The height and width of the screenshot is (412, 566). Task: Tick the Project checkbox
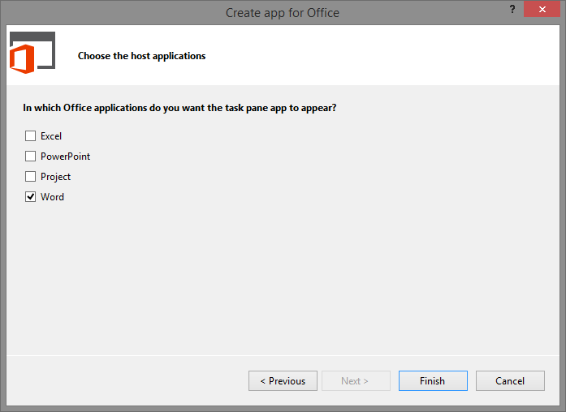tap(30, 177)
